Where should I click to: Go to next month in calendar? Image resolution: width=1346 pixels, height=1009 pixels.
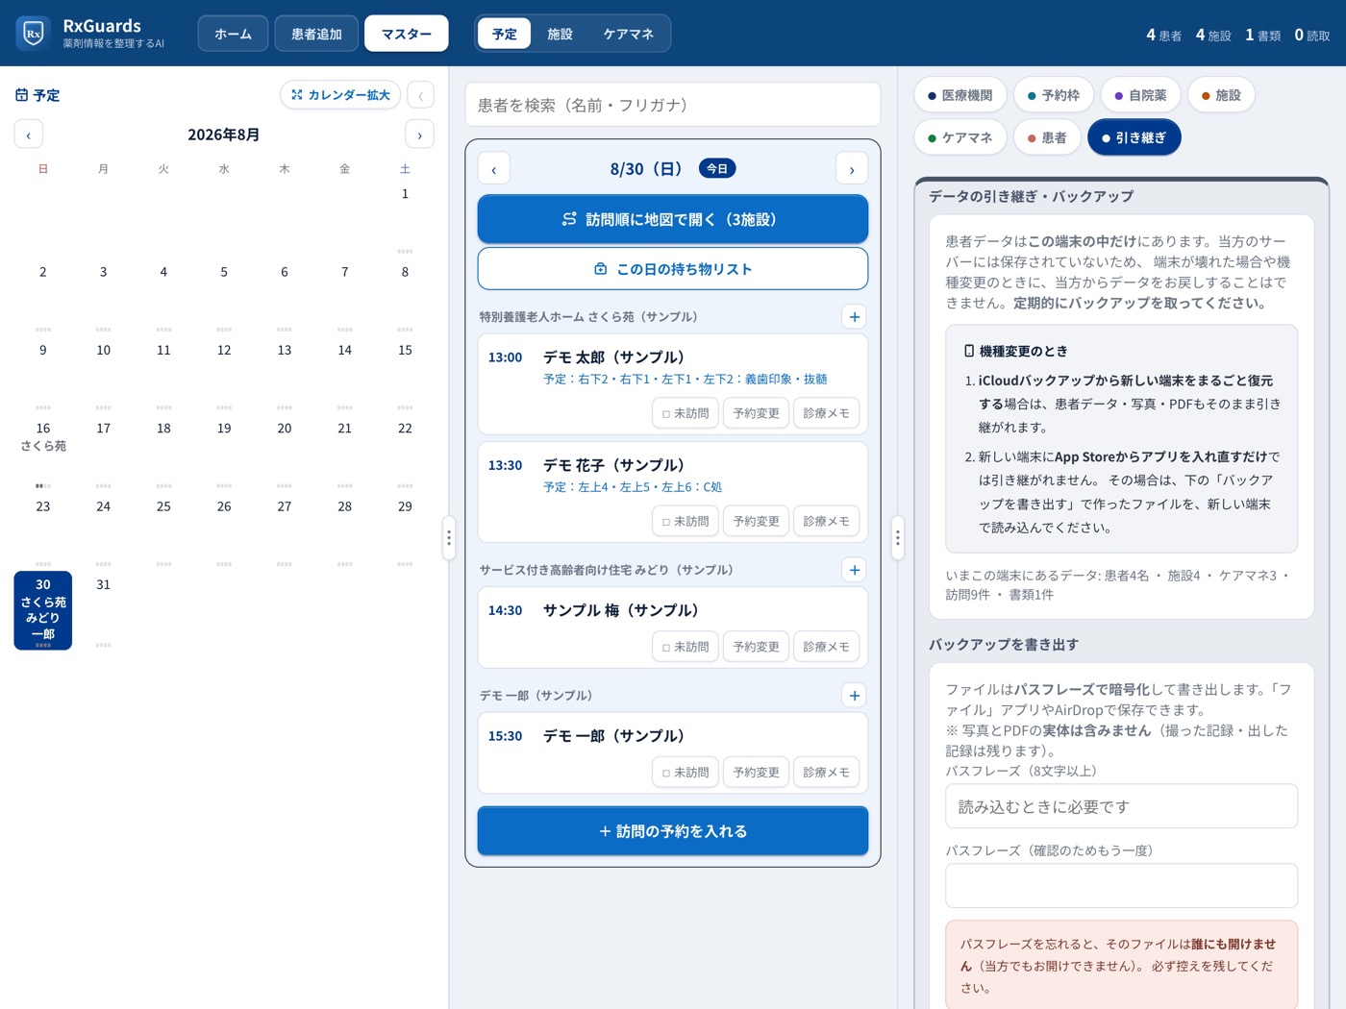[419, 135]
